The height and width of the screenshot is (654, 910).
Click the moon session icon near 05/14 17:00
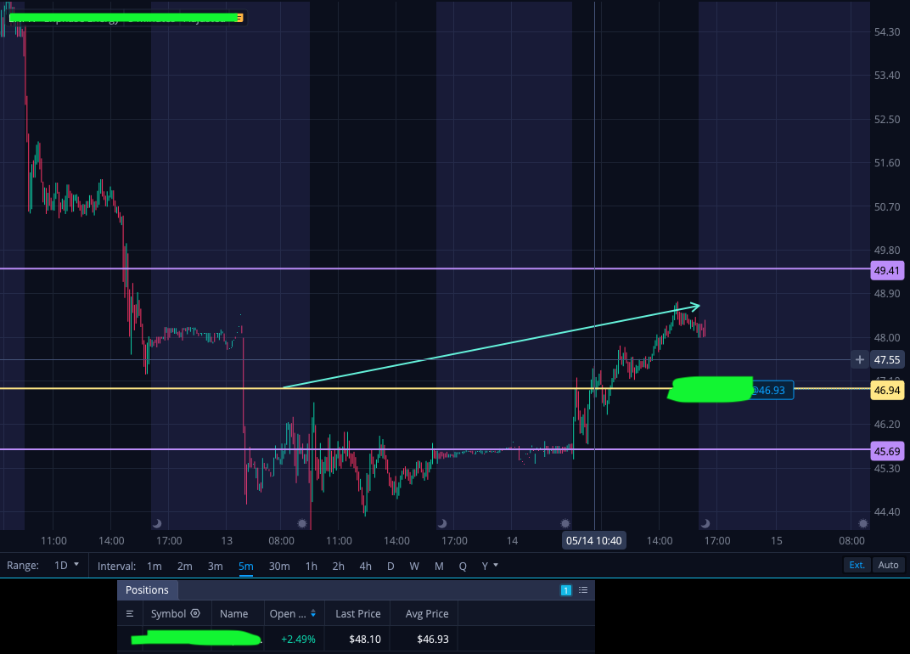click(x=705, y=523)
